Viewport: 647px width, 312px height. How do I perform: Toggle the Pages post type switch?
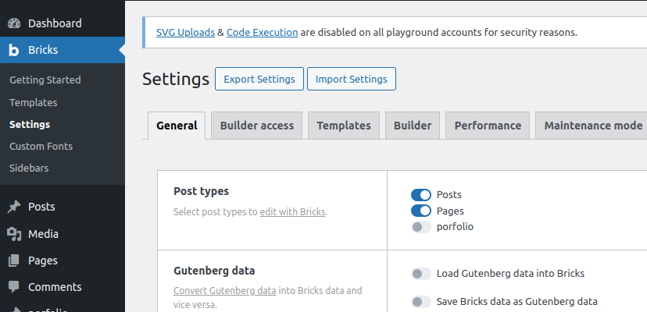click(421, 211)
